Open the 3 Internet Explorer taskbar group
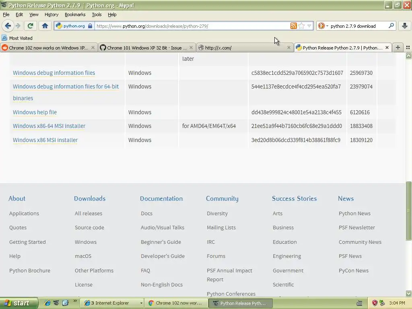 point(112,303)
